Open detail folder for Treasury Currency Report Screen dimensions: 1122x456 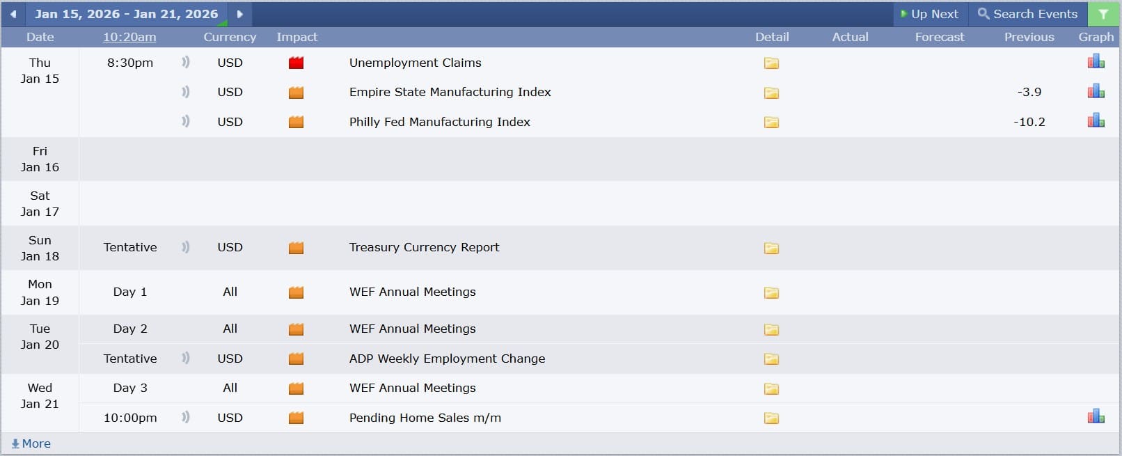coord(771,248)
